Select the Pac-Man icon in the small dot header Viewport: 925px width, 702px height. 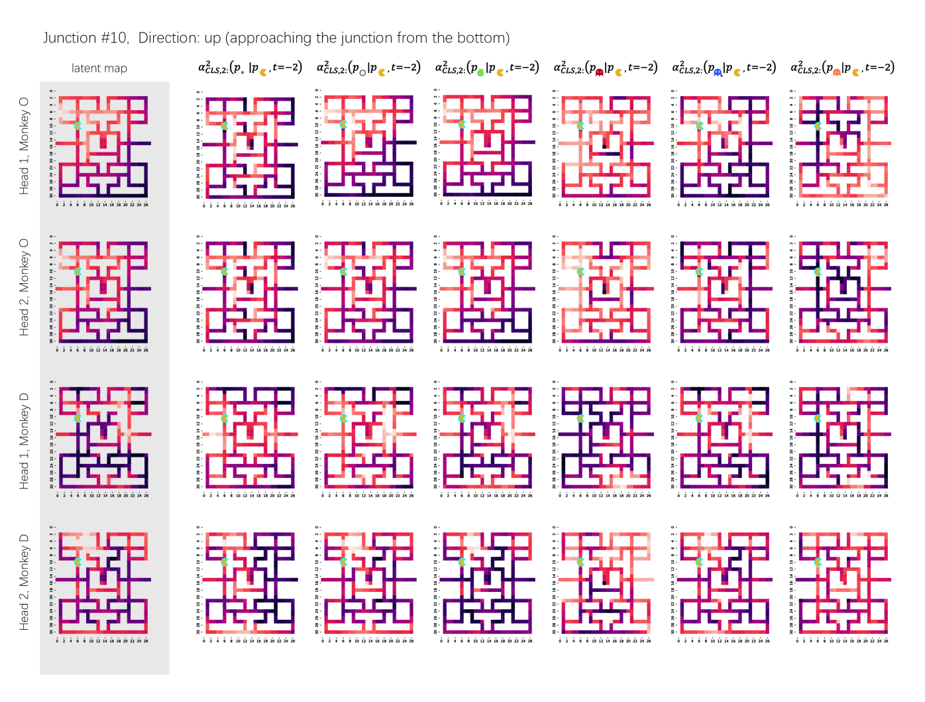click(x=263, y=72)
